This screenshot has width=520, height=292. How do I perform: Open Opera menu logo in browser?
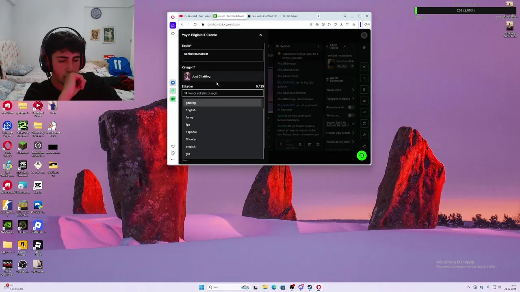click(173, 17)
